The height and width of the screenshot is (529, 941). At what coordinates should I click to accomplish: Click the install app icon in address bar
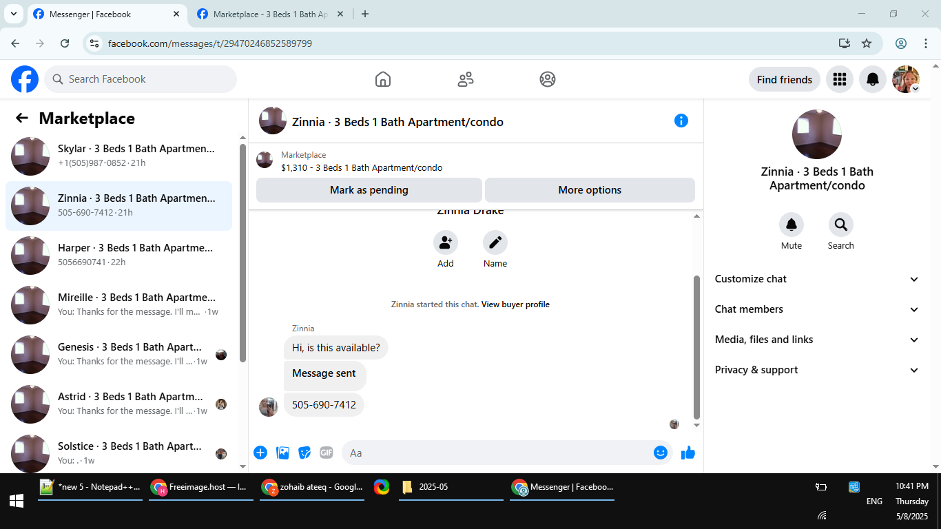[x=845, y=43]
